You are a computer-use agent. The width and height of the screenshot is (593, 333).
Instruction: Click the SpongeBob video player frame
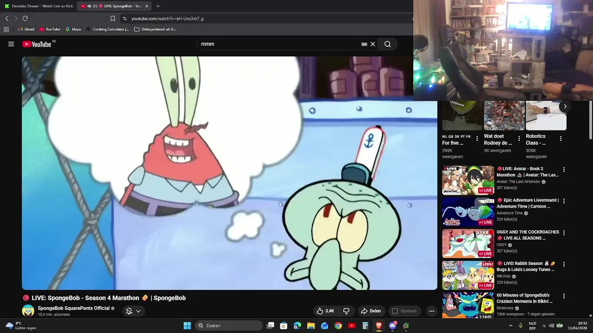(229, 173)
